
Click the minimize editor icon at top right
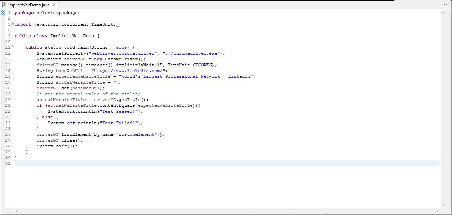click(438, 3)
